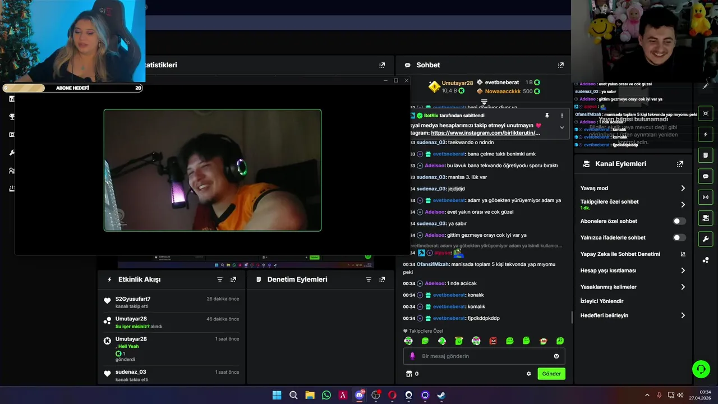Collapse the chat leaderboard arrow

click(484, 102)
